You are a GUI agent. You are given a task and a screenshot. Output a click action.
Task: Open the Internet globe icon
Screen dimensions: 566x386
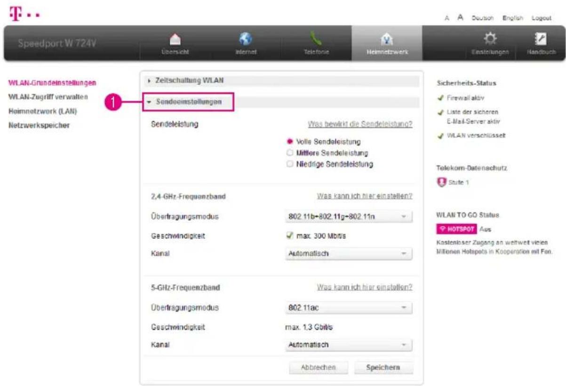pyautogui.click(x=246, y=40)
